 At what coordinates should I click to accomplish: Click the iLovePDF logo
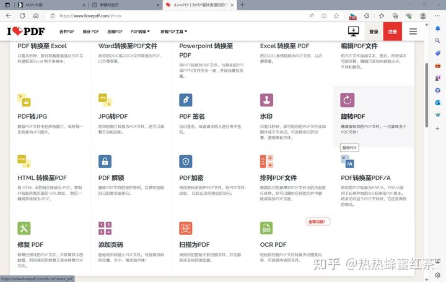(x=26, y=32)
